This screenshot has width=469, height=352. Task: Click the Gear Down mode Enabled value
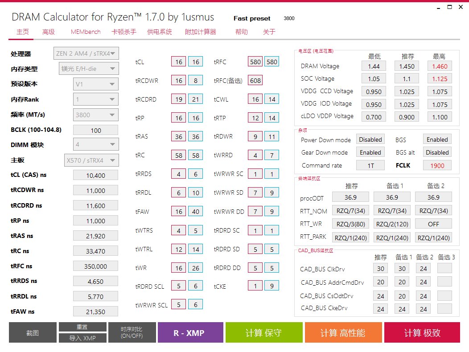click(370, 152)
